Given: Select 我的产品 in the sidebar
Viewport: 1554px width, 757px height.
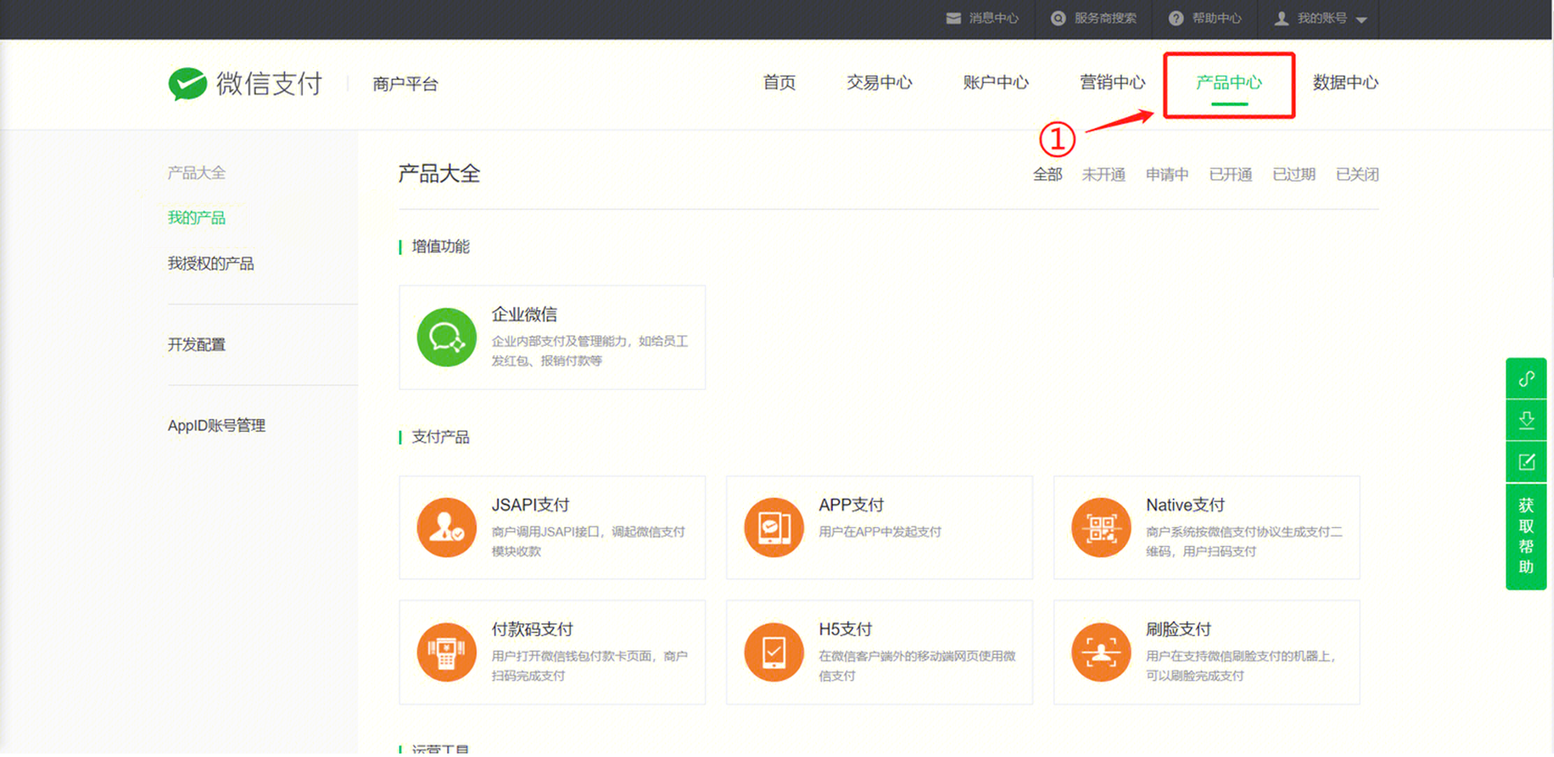Looking at the screenshot, I should click(x=196, y=218).
